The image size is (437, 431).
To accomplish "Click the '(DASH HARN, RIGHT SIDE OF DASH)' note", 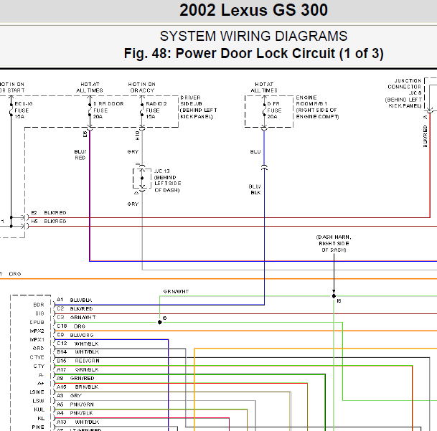I will [334, 244].
